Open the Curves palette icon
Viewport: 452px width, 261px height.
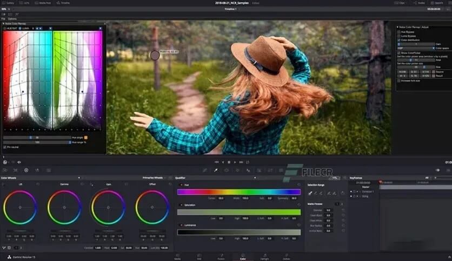point(205,170)
